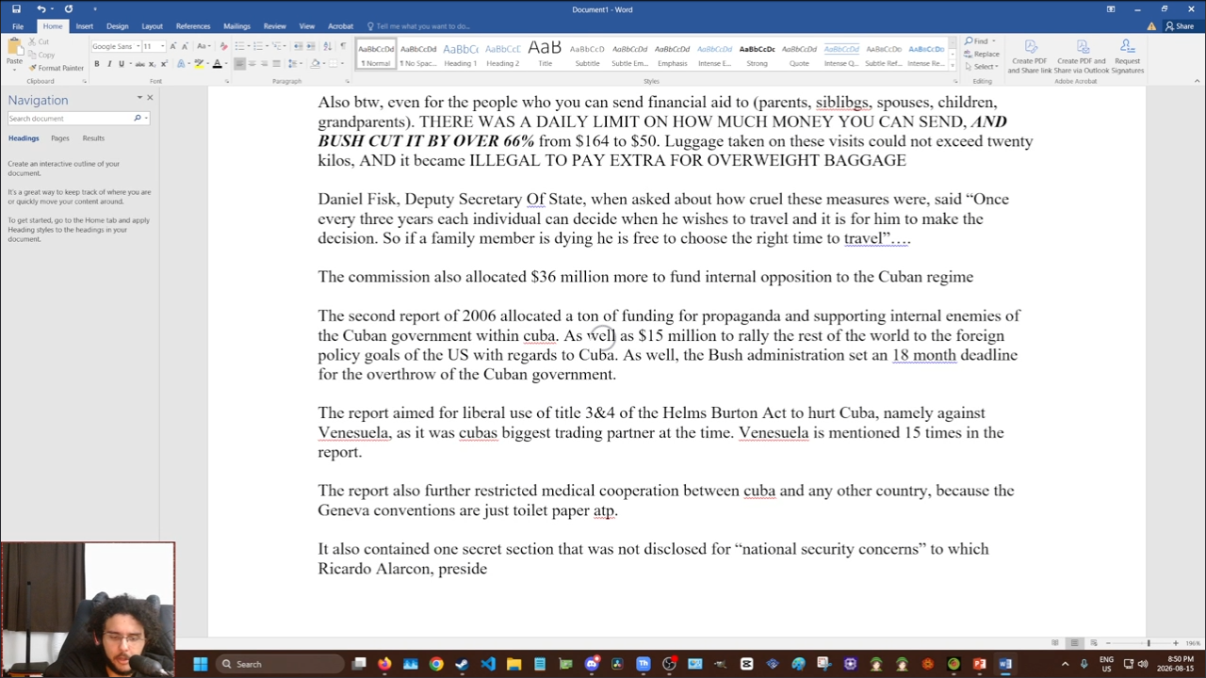Image resolution: width=1206 pixels, height=678 pixels.
Task: Open the Find dropdown arrow
Action: (x=993, y=41)
